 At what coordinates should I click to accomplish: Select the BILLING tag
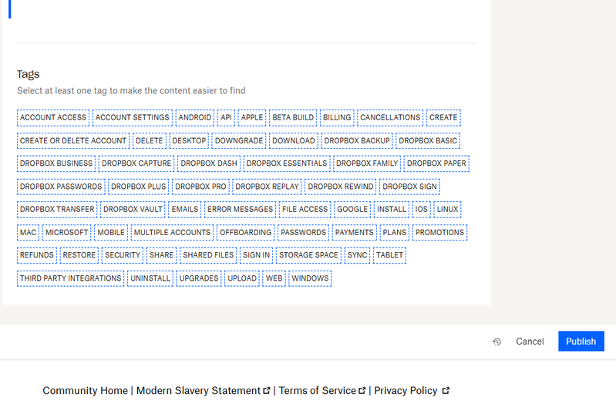pos(337,118)
